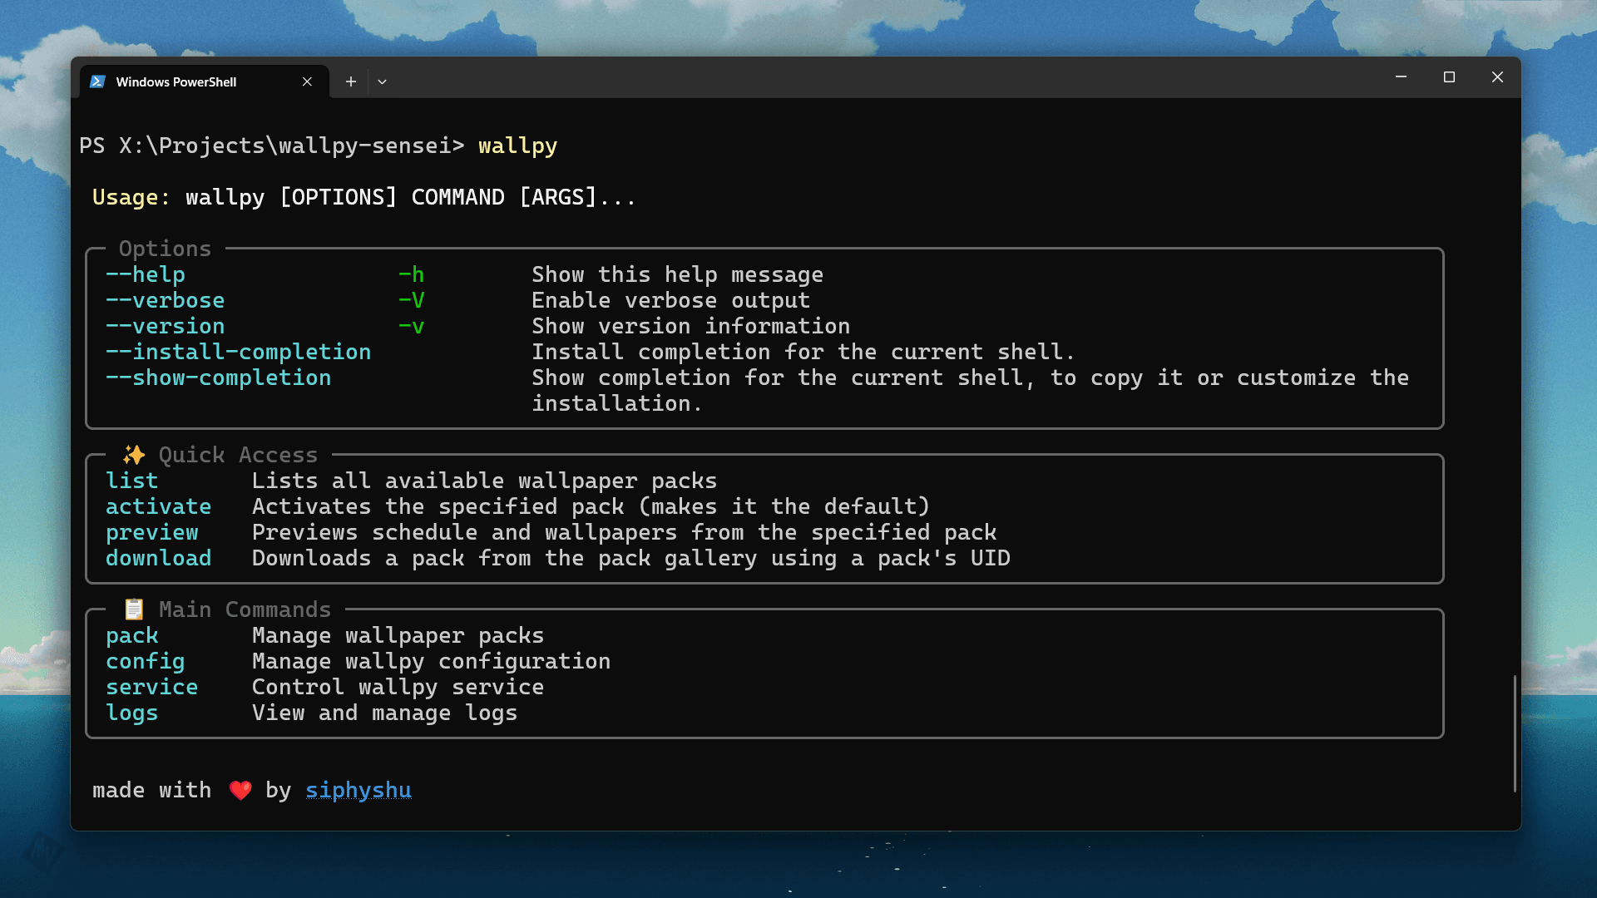Close the Windows PowerShell tab
The width and height of the screenshot is (1597, 898).
pos(307,81)
